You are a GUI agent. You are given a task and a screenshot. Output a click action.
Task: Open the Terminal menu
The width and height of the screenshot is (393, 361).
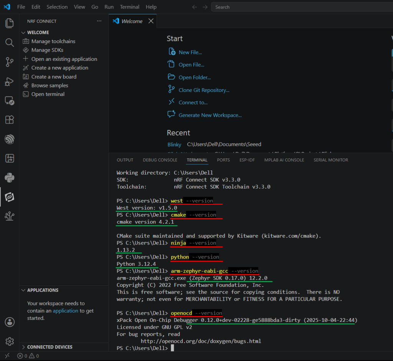[x=130, y=7]
